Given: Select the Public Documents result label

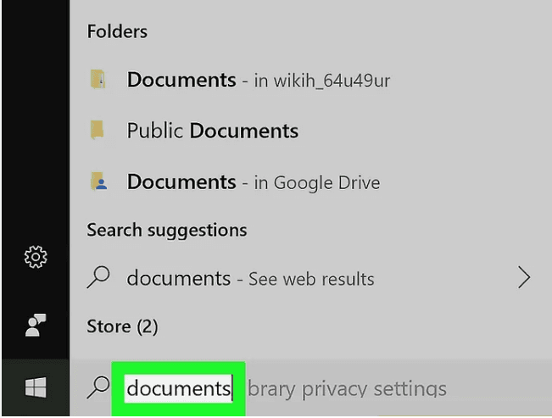Looking at the screenshot, I should tap(212, 131).
